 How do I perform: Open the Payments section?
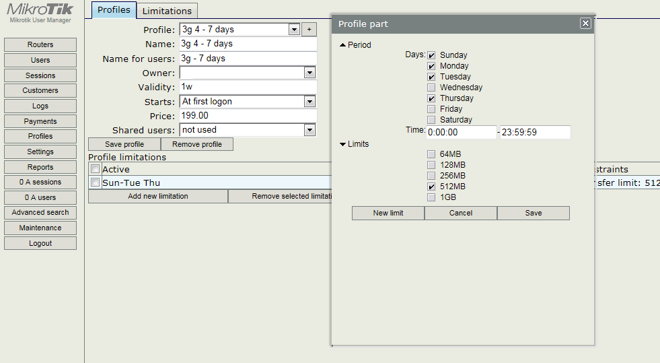(40, 121)
